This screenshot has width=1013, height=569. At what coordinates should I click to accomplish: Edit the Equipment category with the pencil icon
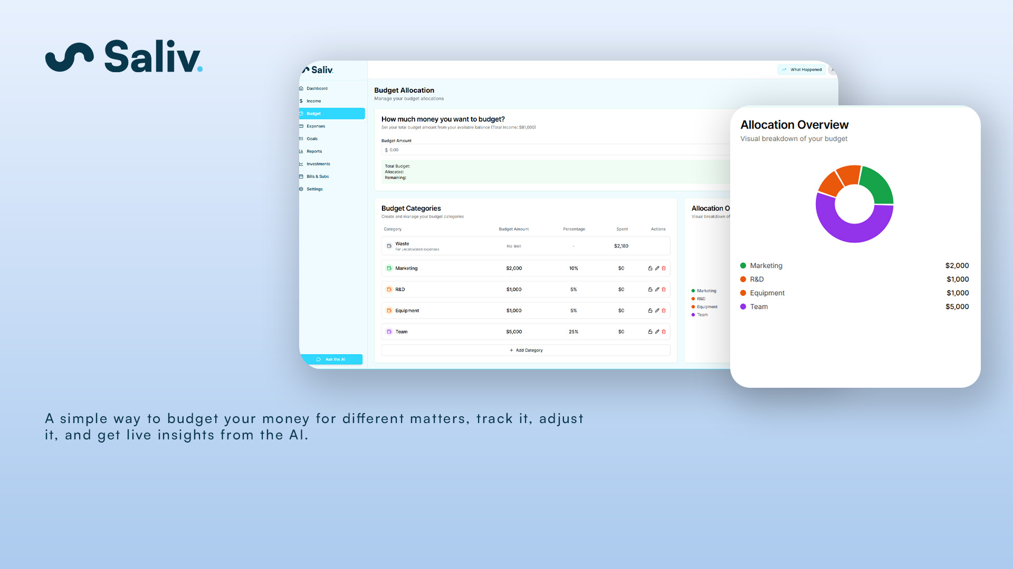tap(657, 310)
